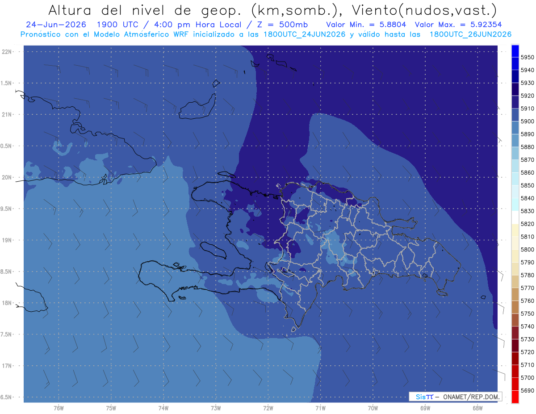The width and height of the screenshot is (536, 414).
Task: Click the '71W' longitude axis label
Action: pyautogui.click(x=320, y=408)
